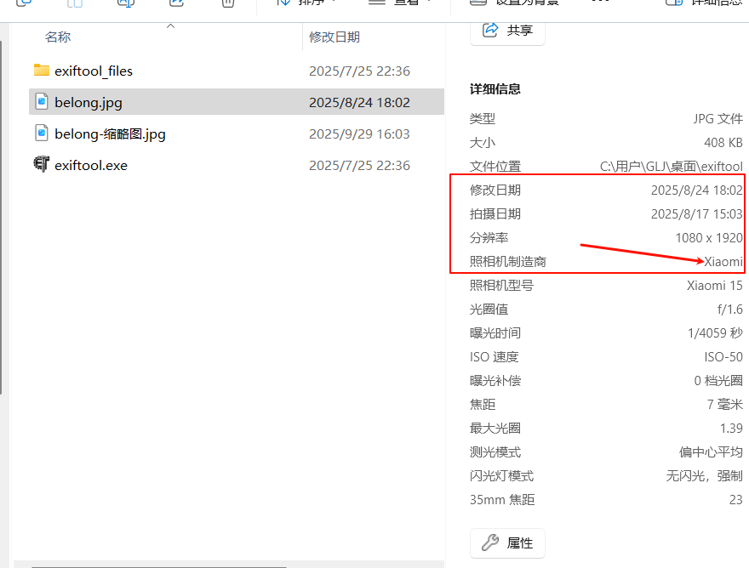Viewport: 749px width, 568px height.
Task: Click the resolution value 1080 x 1920
Action: [x=709, y=238]
